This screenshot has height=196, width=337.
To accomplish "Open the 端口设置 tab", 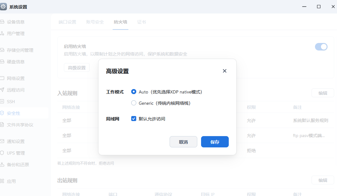I will [x=67, y=22].
